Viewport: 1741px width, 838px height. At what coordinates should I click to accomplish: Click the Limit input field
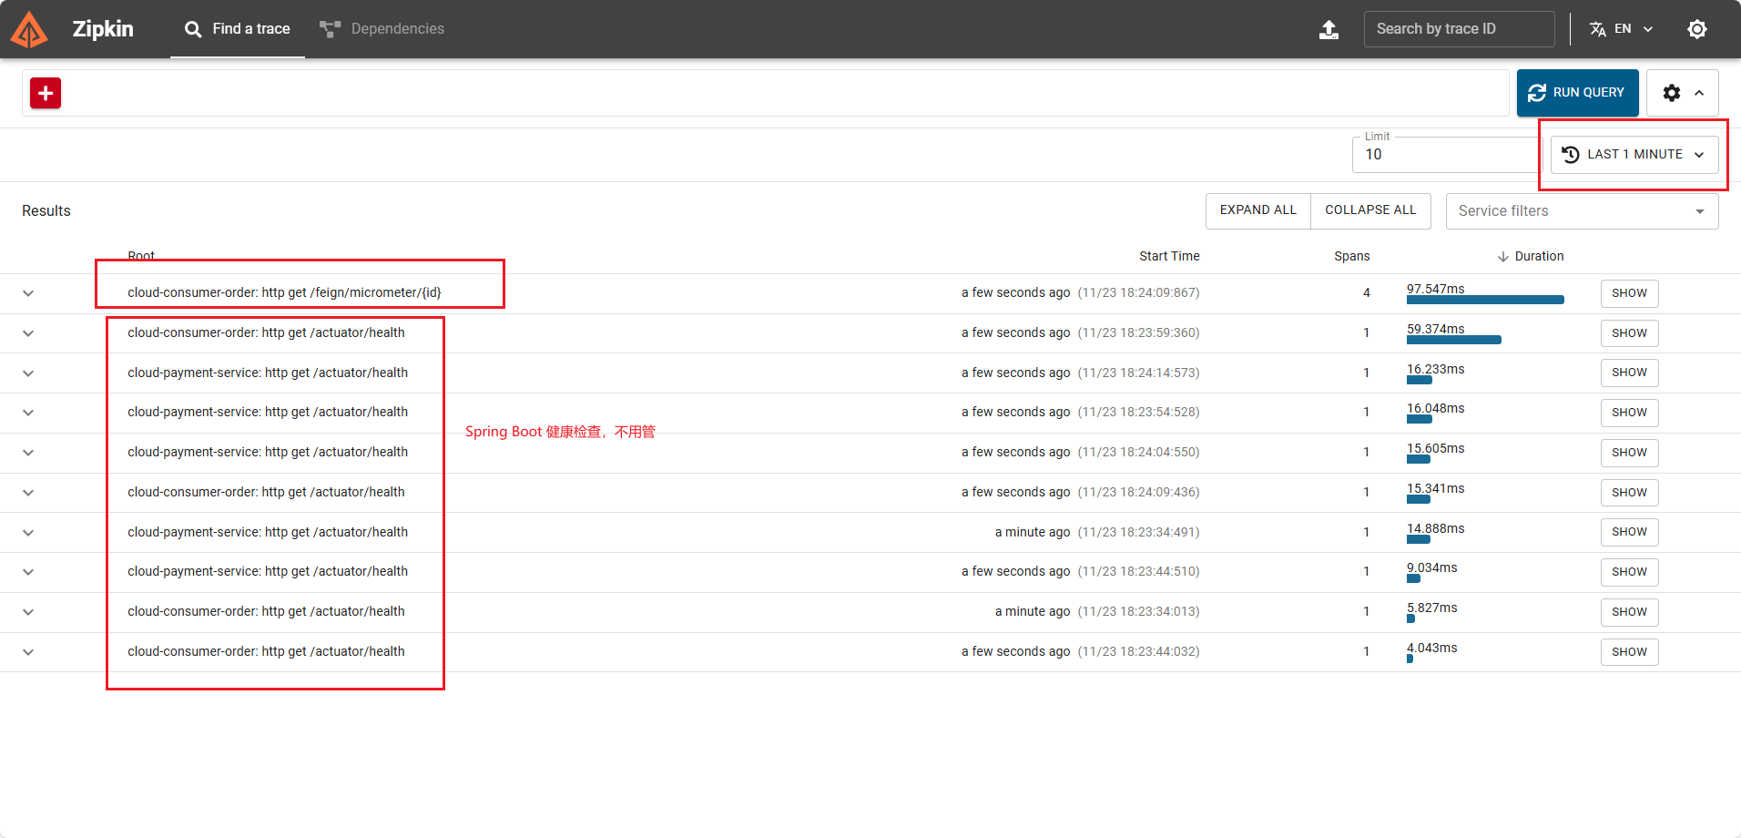[x=1443, y=155]
